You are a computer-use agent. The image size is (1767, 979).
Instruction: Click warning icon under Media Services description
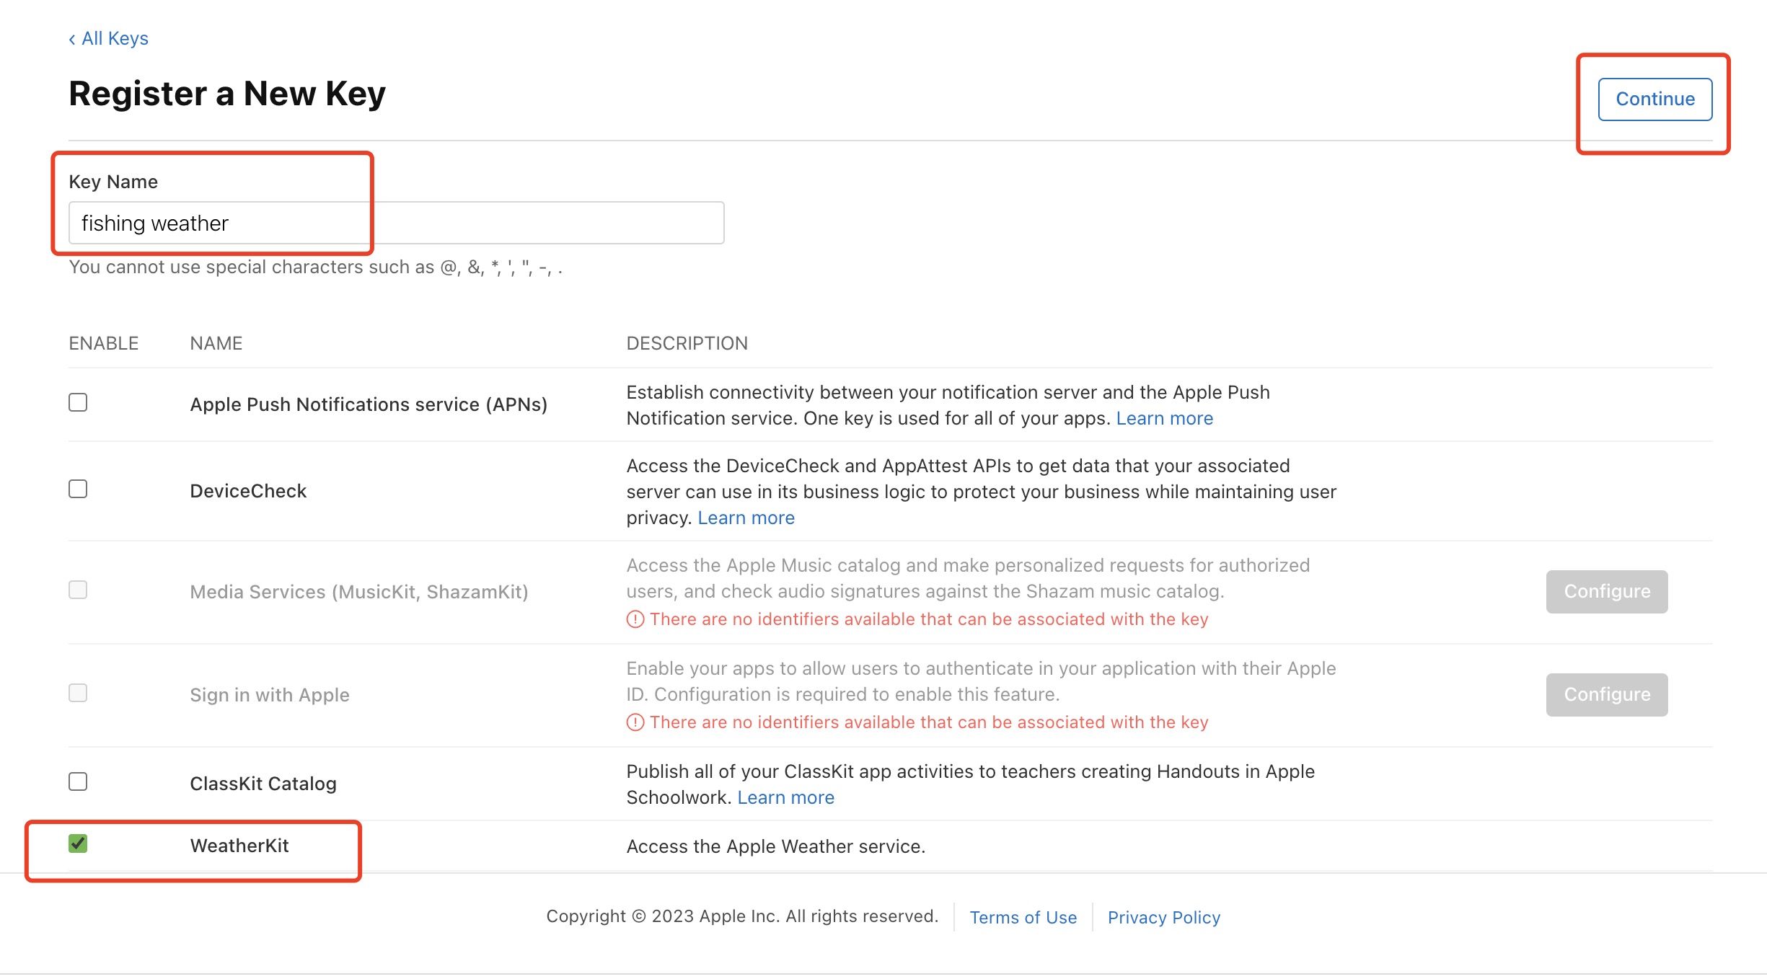[635, 619]
